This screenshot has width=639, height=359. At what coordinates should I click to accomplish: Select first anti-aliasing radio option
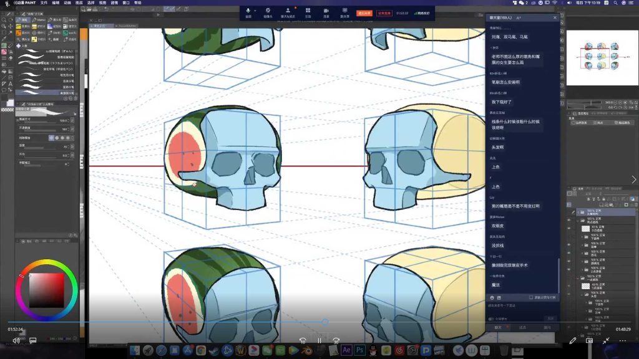51,137
